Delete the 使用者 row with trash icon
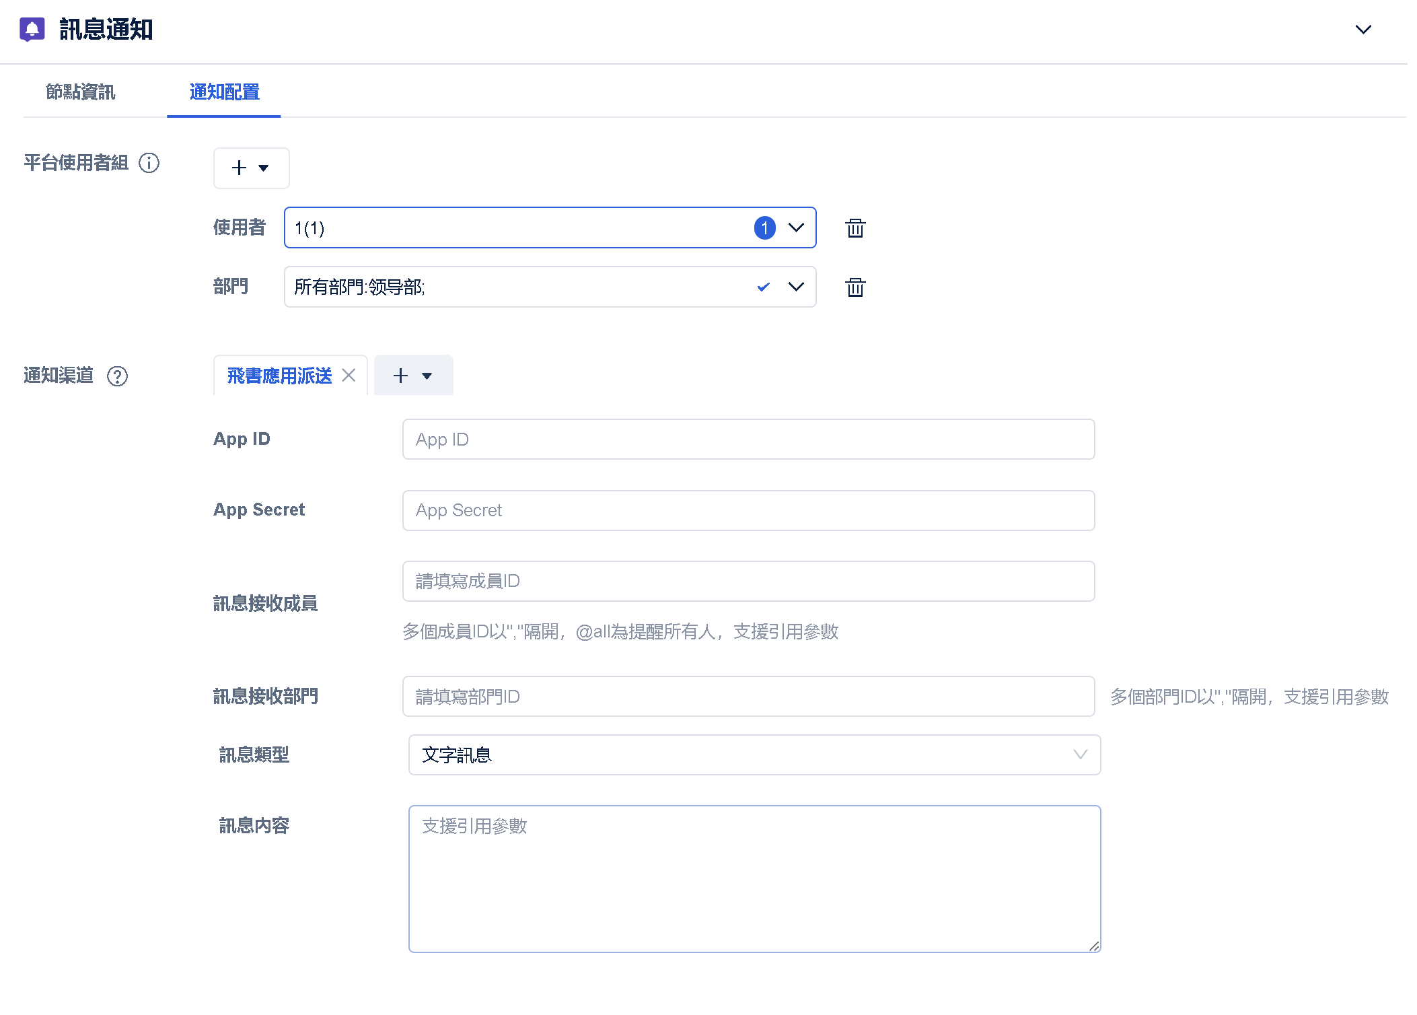The height and width of the screenshot is (1015, 1417). coord(855,228)
